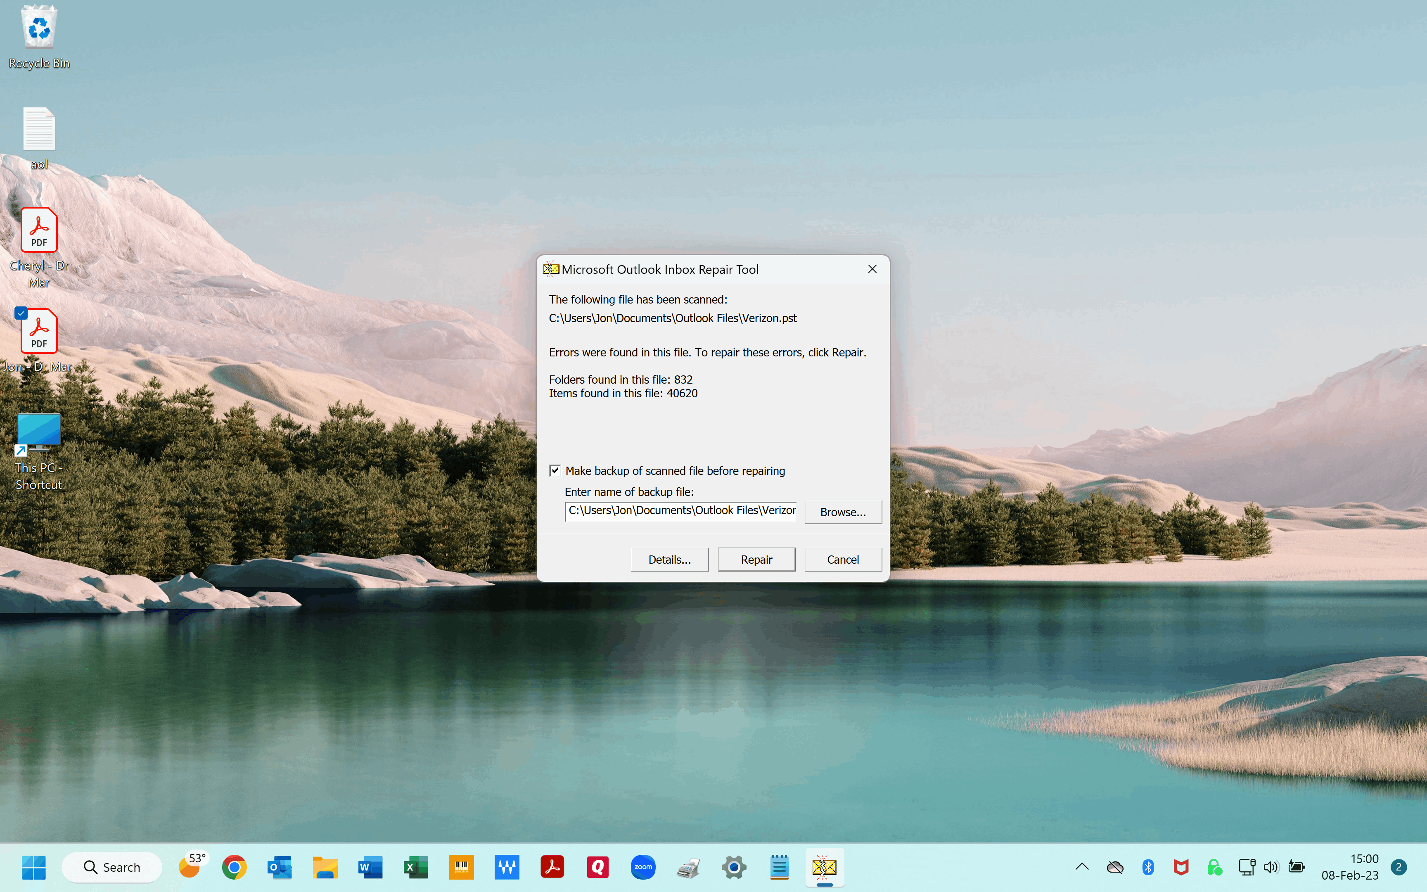The image size is (1427, 892).
Task: Open Outlook from the taskbar
Action: click(x=280, y=867)
